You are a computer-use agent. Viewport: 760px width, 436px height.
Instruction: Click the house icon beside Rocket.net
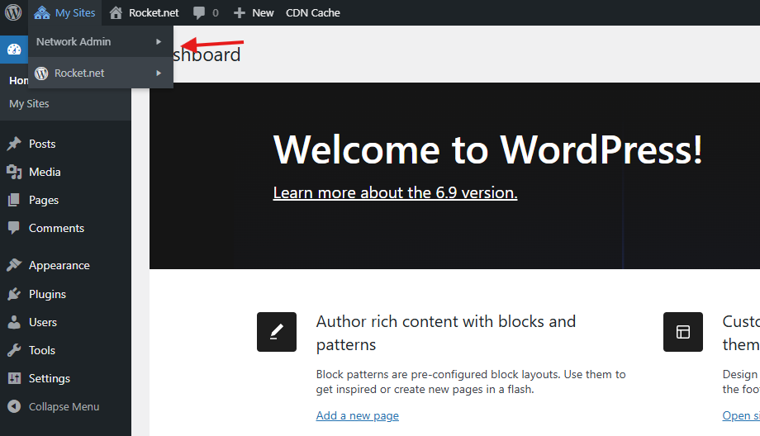pyautogui.click(x=116, y=12)
